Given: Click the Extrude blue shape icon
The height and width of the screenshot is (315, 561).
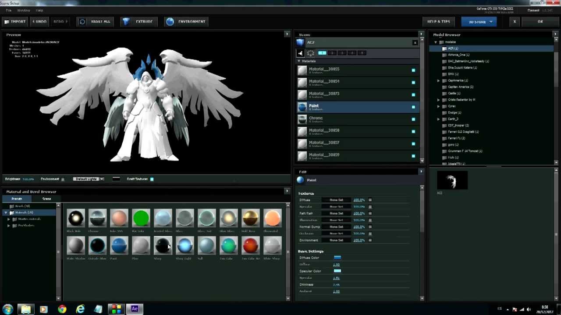Looking at the screenshot, I should pos(126,21).
